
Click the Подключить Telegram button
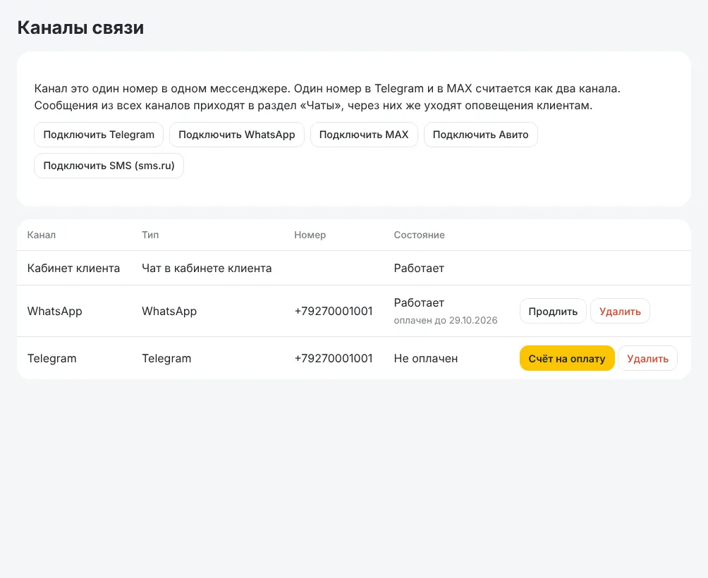pos(99,135)
